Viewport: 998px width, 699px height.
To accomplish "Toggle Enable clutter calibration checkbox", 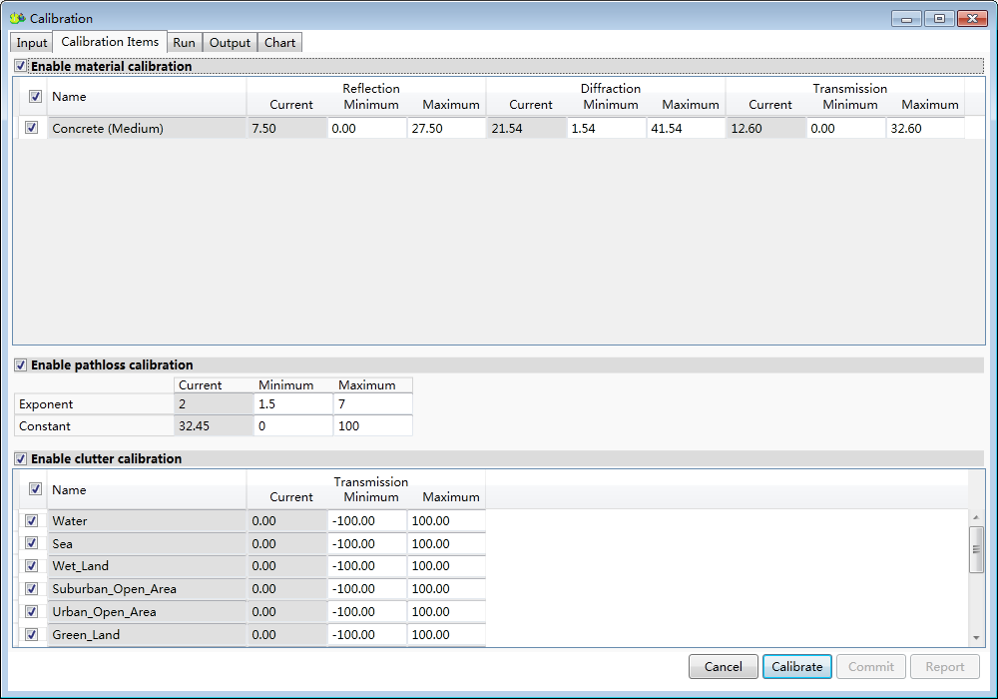I will pos(21,459).
